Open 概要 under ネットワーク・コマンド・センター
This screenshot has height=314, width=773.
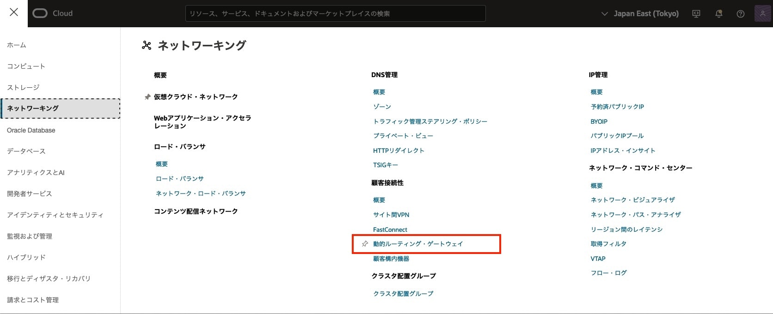point(596,186)
